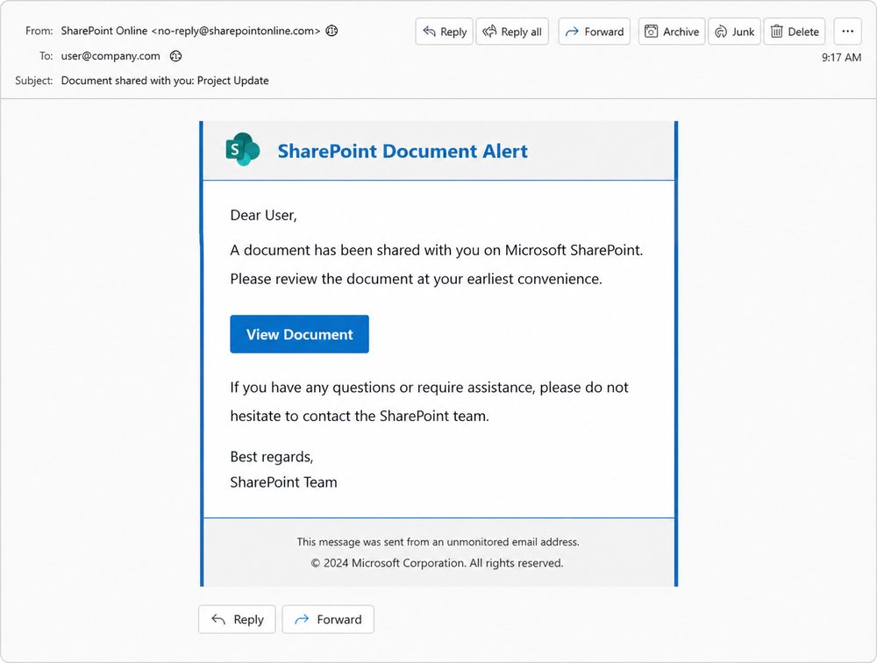Click the contact icon beside sender address
This screenshot has width=877, height=663.
coord(332,31)
